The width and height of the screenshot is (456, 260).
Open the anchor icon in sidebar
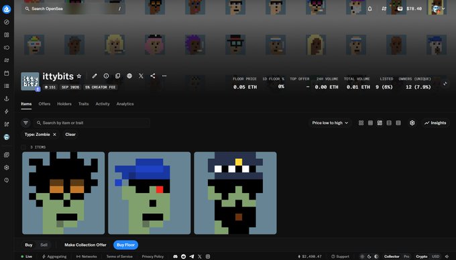[x=7, y=99]
